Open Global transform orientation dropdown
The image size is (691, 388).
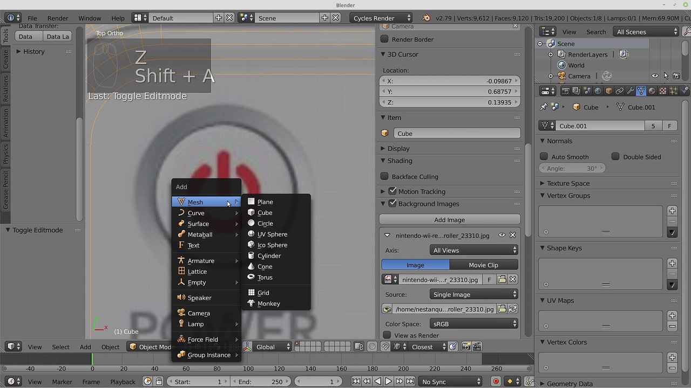click(273, 347)
